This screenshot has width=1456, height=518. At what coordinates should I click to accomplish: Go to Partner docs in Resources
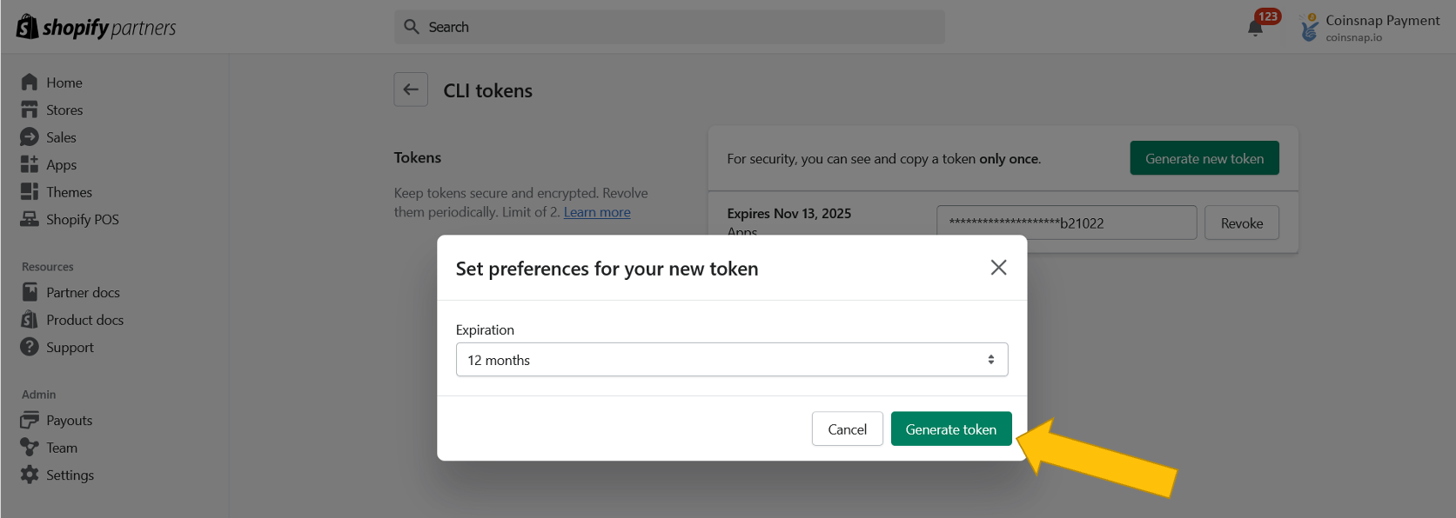[x=83, y=293]
